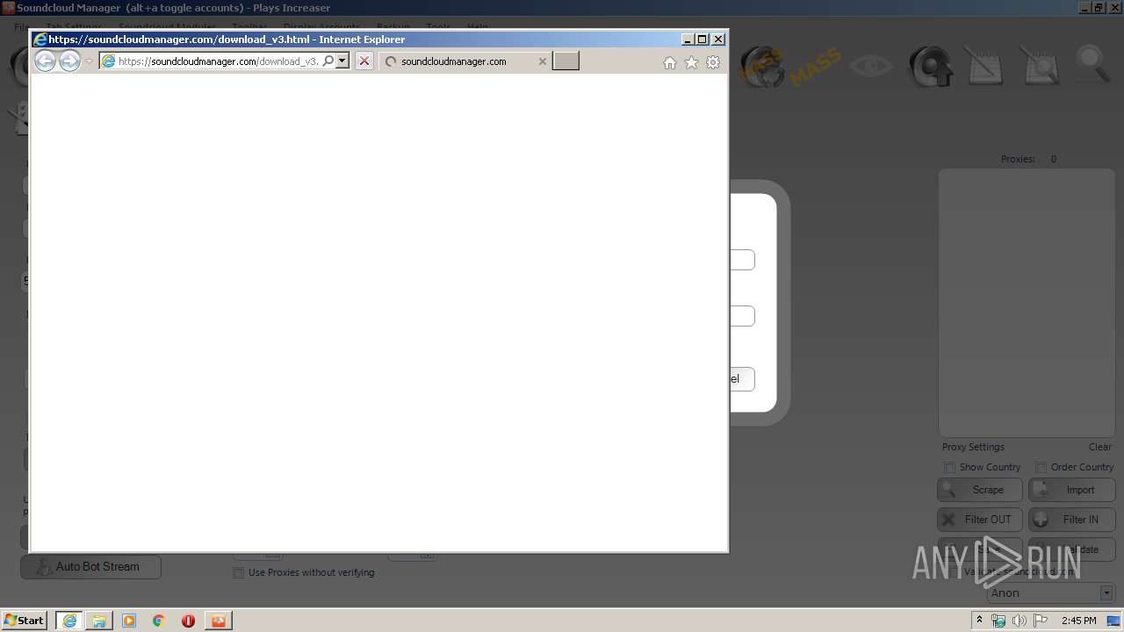Screen dimensions: 1124x632
Task: Click the Filter OUT button
Action: [980, 519]
